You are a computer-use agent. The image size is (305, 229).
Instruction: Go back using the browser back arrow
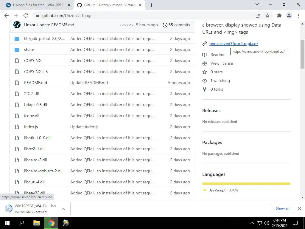pos(7,16)
